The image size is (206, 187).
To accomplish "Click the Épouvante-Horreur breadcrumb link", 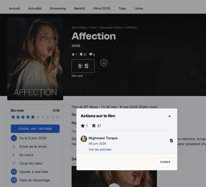I will point(111,27).
